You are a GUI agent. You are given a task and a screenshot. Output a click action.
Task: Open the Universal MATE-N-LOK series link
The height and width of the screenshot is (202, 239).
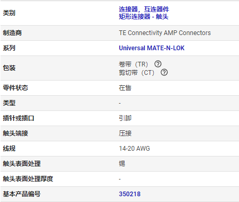pyautogui.click(x=152, y=48)
